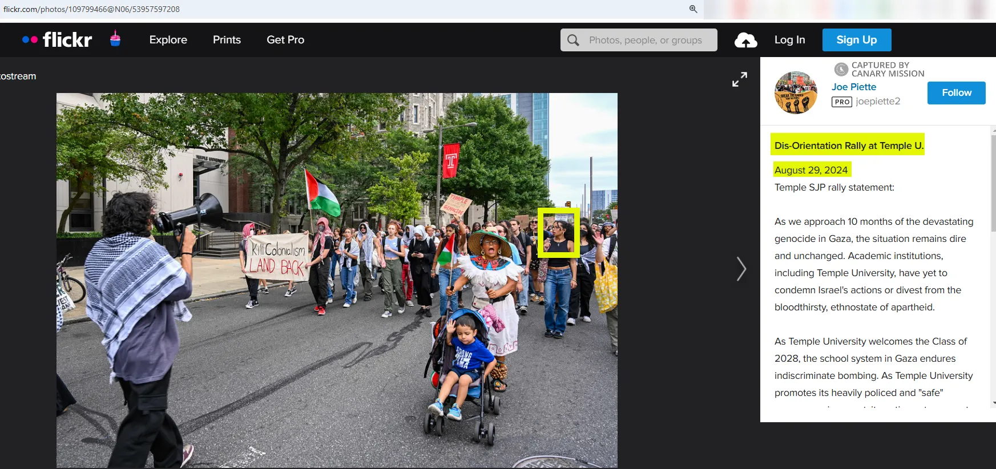The image size is (996, 469).
Task: Click the browser zoom icon in address bar
Action: tap(693, 9)
